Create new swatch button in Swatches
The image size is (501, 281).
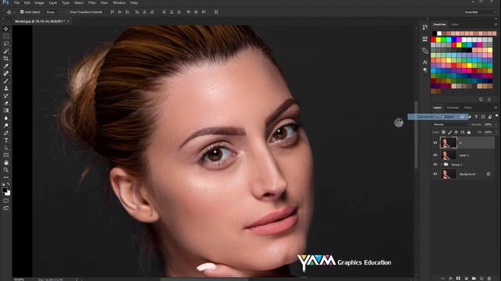click(481, 99)
